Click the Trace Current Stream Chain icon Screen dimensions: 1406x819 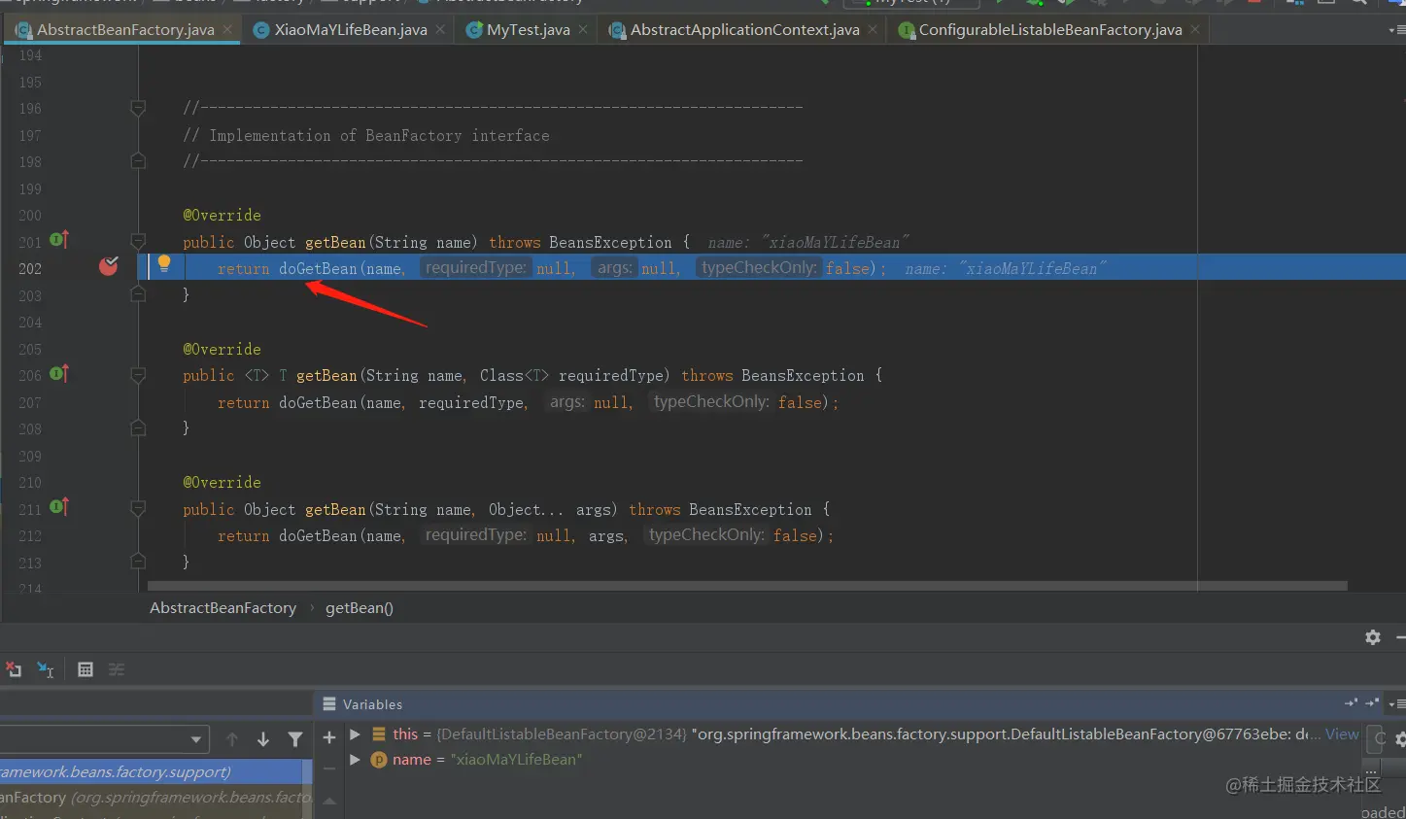(x=117, y=669)
